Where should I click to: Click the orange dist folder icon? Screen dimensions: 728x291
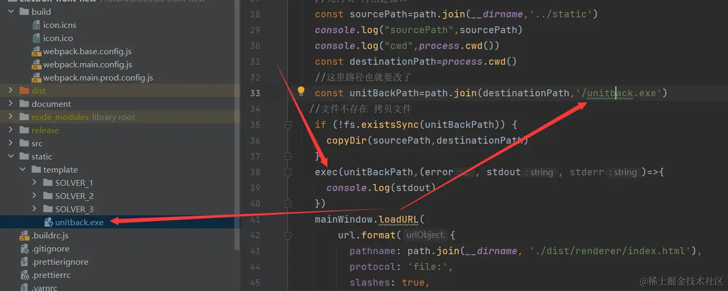24,91
